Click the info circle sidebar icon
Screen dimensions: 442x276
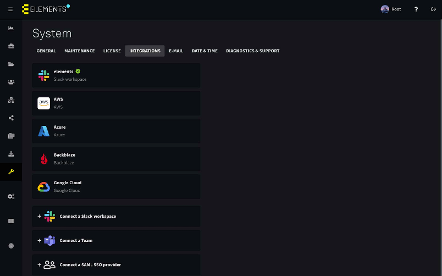[11, 246]
